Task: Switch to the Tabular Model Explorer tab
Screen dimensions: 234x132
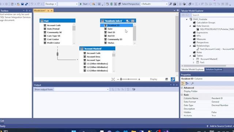Action: 192,69
